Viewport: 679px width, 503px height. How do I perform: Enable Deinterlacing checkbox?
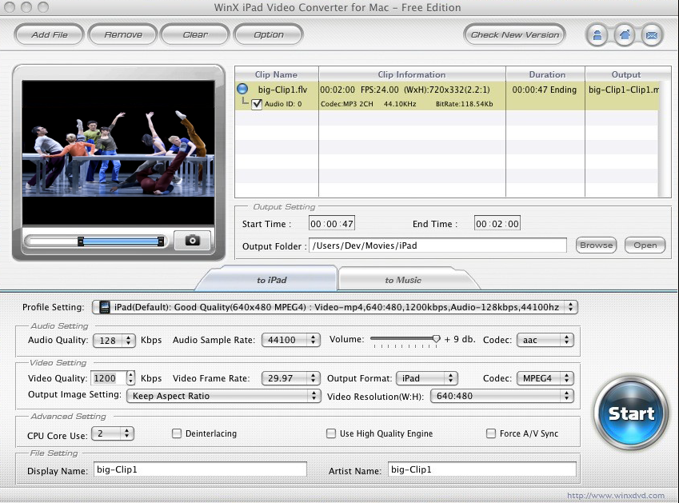(177, 433)
